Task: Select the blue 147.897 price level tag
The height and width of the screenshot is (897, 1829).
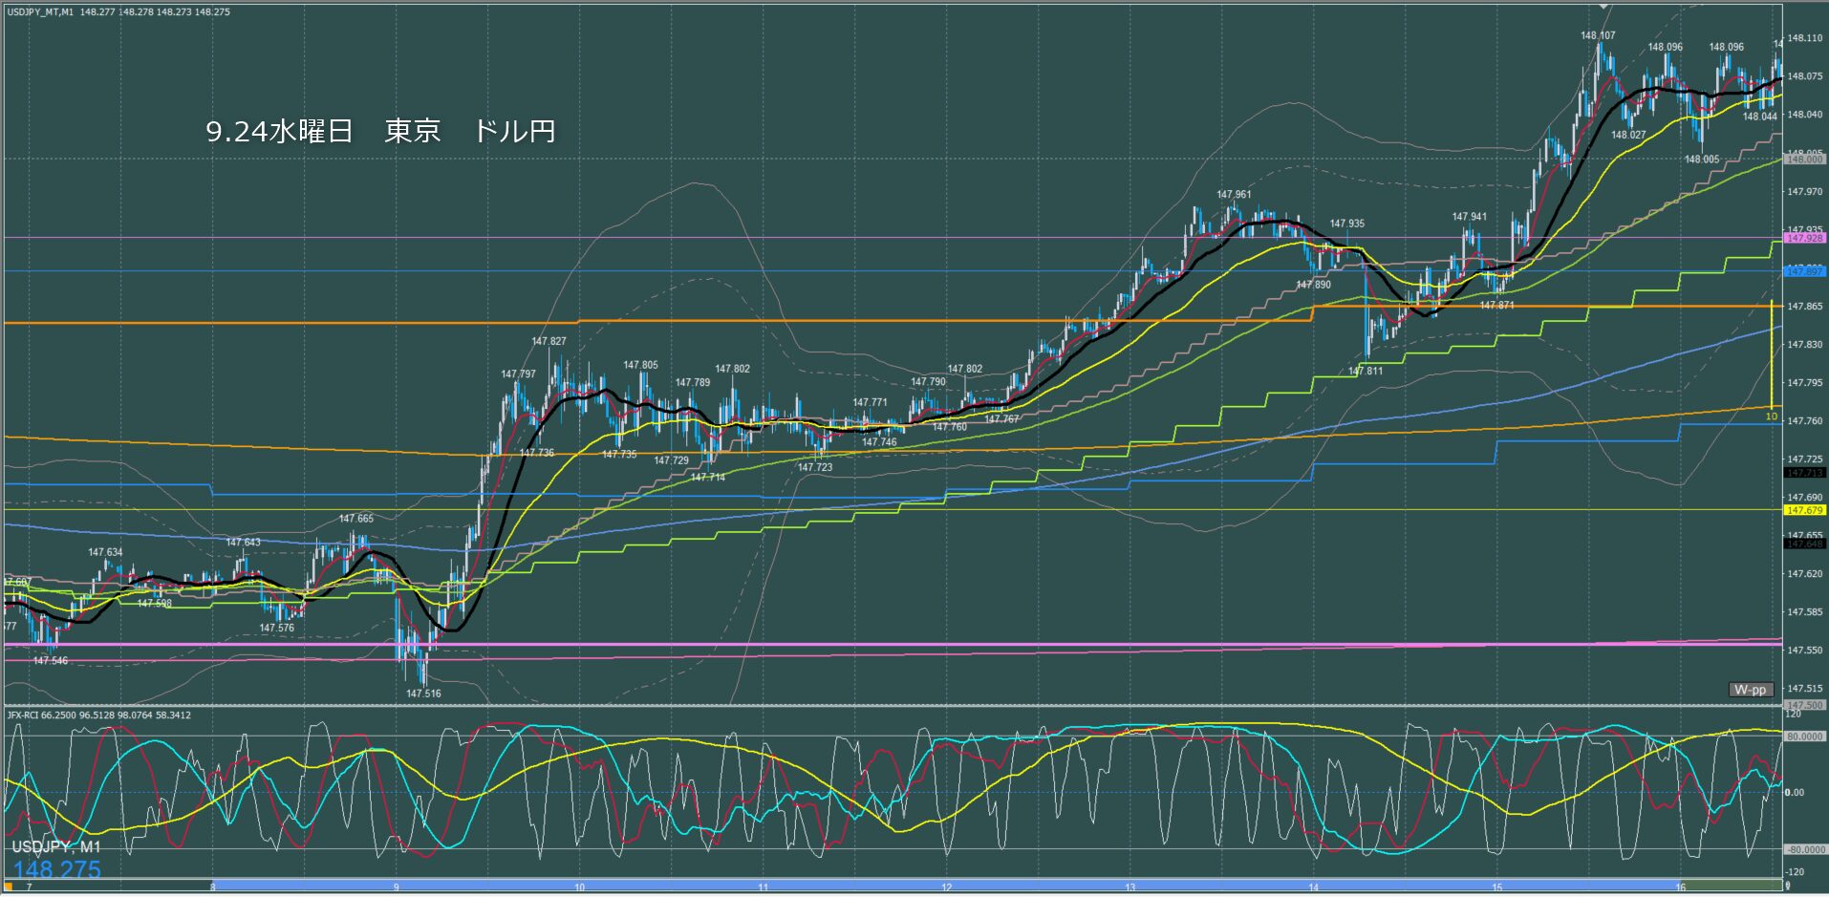Action: pos(1804,272)
